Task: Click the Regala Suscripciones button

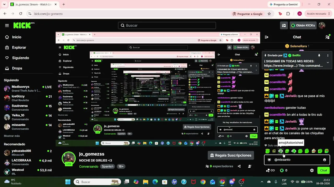Action: (231, 155)
